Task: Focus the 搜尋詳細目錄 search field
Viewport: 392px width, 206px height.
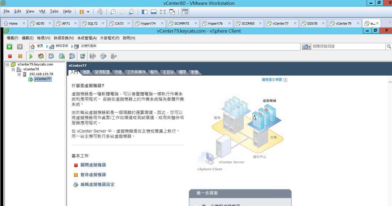Action: click(349, 46)
